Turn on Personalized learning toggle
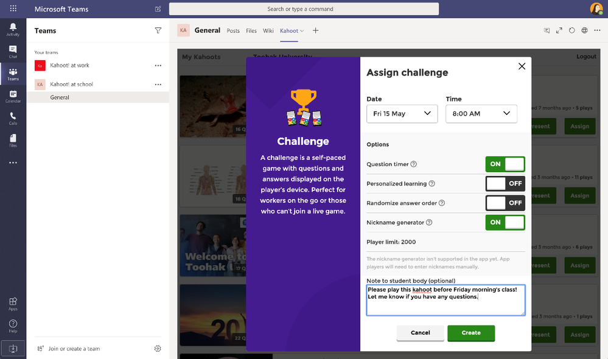This screenshot has height=359, width=608. pyautogui.click(x=505, y=183)
